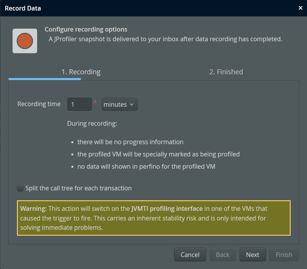Enable Split the call tree checkbox

(x=20, y=188)
